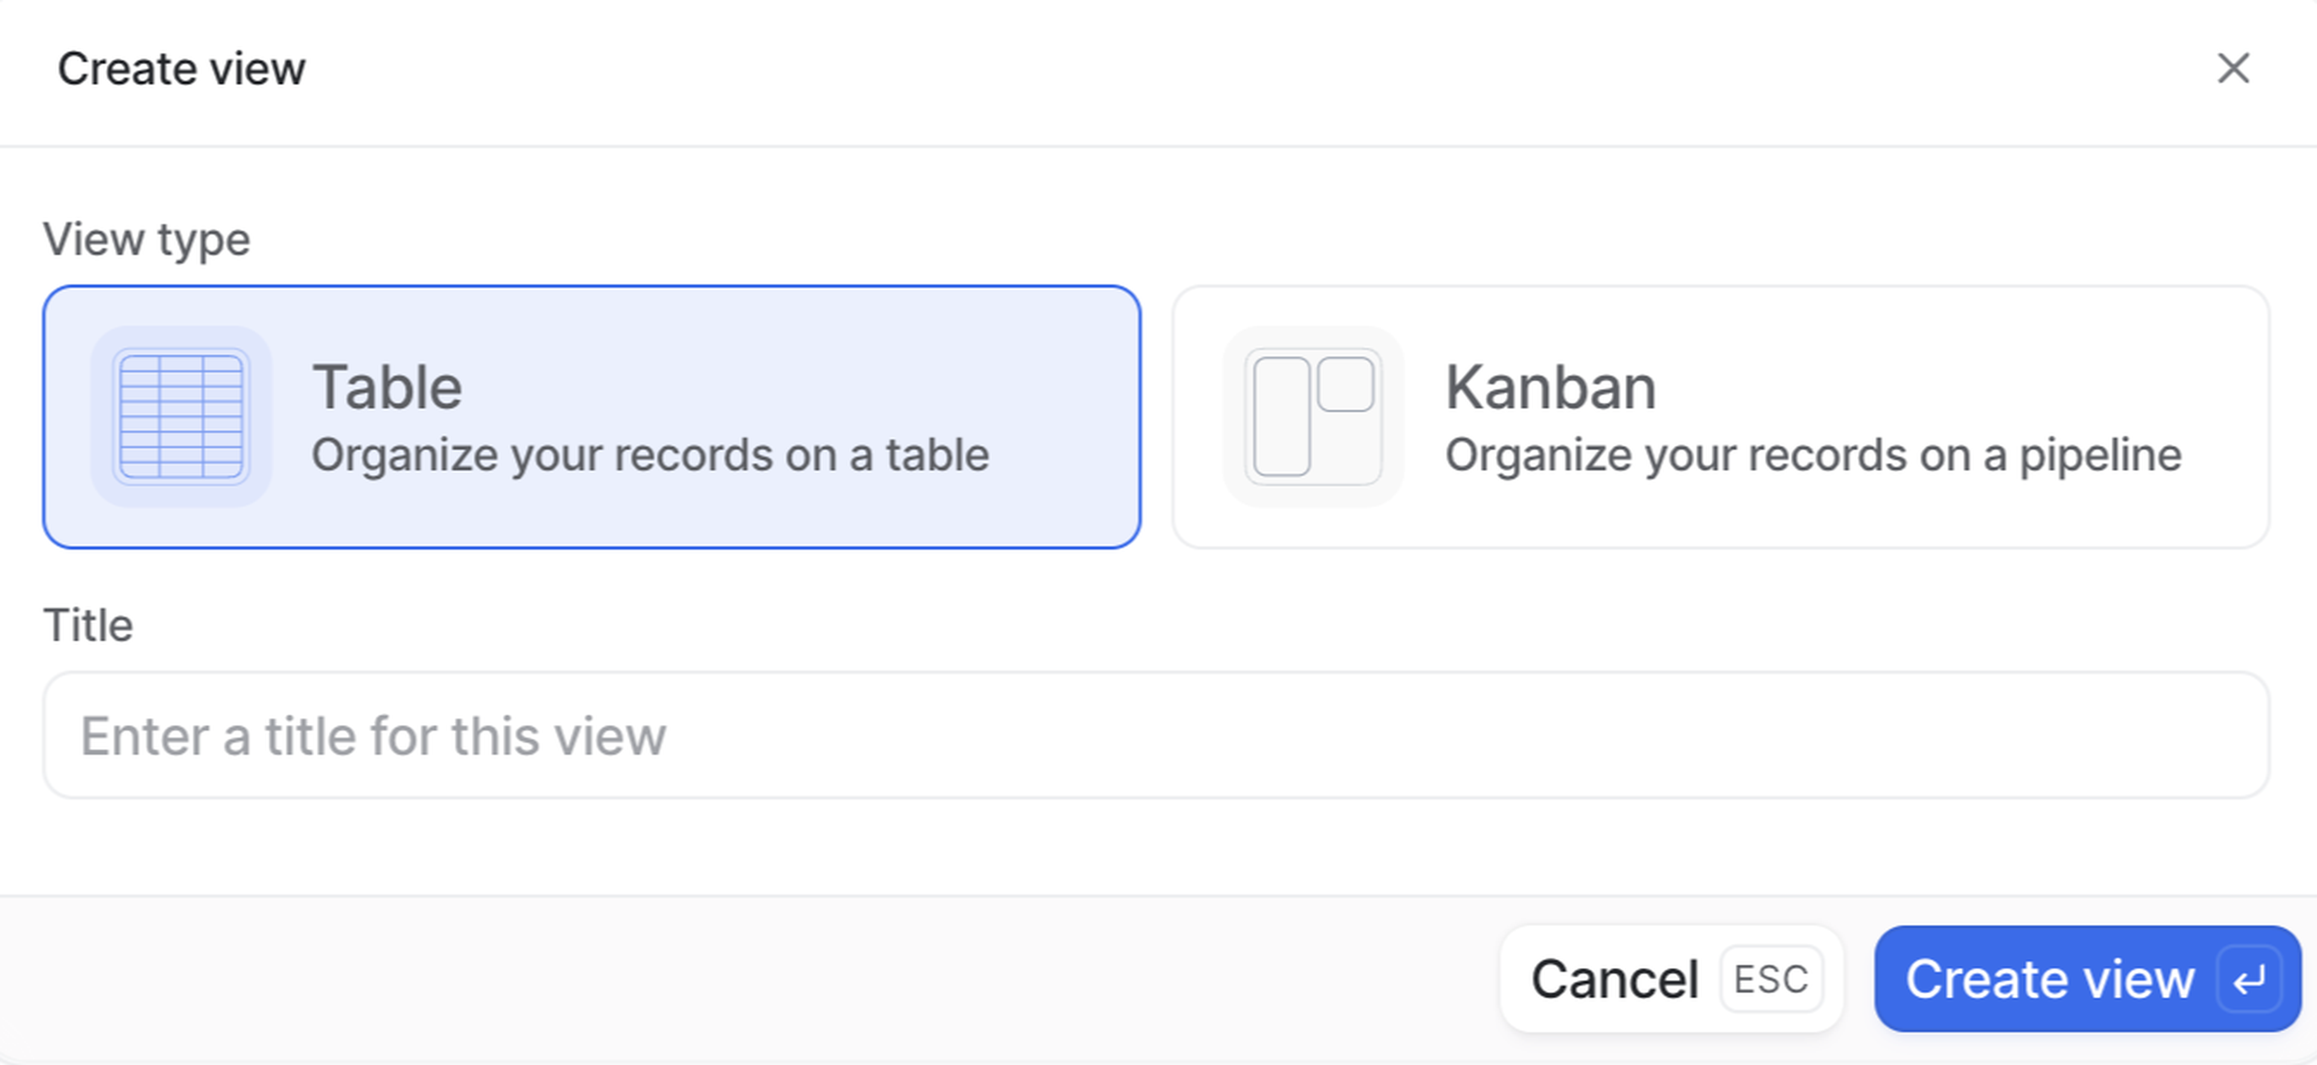
Task: Click the 'Kanban' heading text
Action: pyautogui.click(x=1549, y=387)
